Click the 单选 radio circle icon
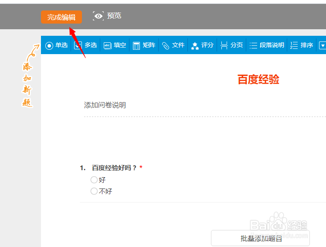Image resolution: width=326 pixels, height=247 pixels. [49, 46]
